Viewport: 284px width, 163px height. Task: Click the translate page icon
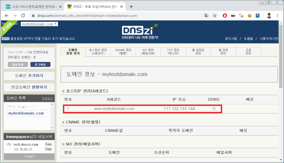click(206, 16)
